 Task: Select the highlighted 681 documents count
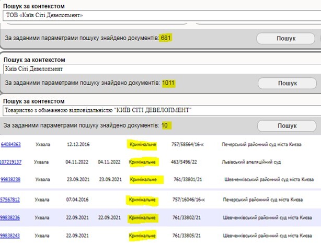(x=166, y=38)
